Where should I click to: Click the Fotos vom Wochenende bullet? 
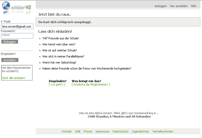click(87, 68)
